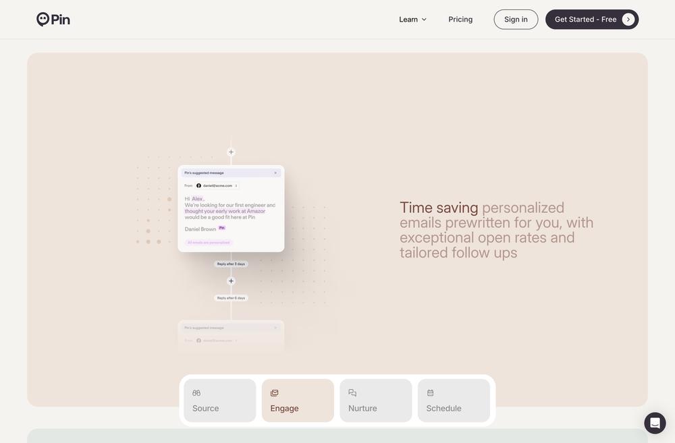This screenshot has height=443, width=675.
Task: Click the Reply after 6 days label
Action: pyautogui.click(x=231, y=297)
